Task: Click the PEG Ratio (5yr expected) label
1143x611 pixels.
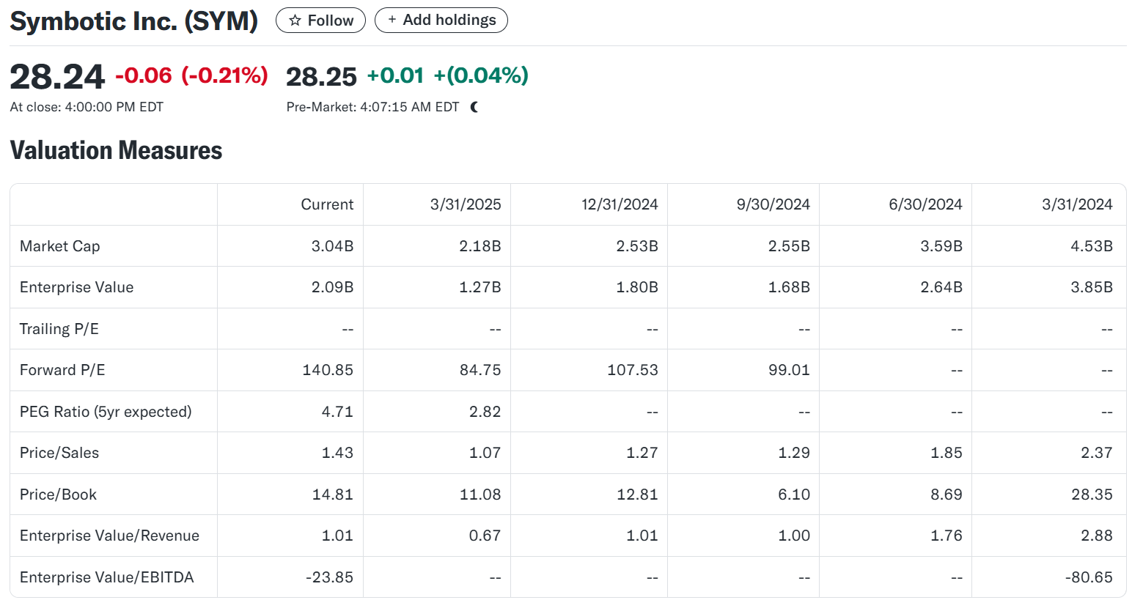Action: click(x=106, y=412)
